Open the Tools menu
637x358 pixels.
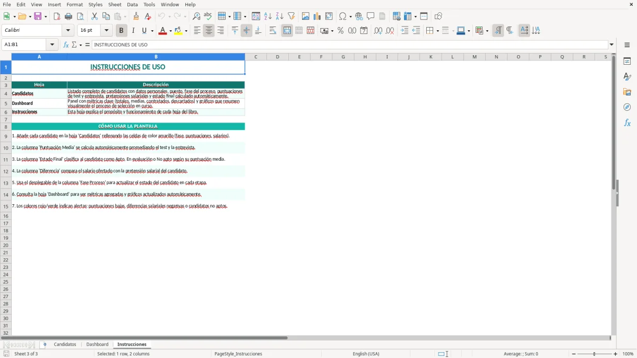(149, 4)
